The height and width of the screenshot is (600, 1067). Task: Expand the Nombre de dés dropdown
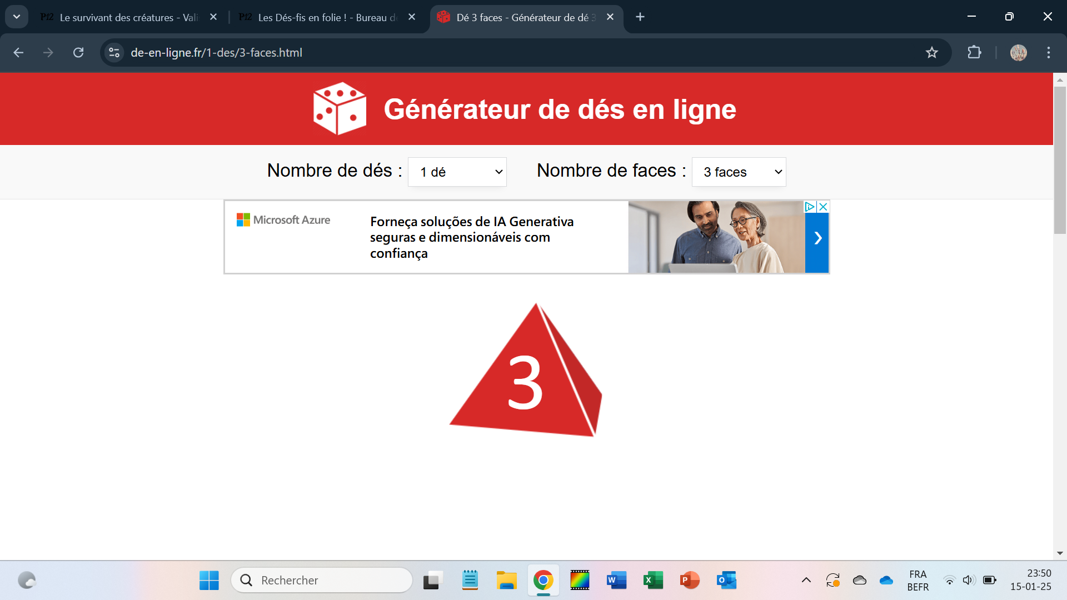point(457,172)
